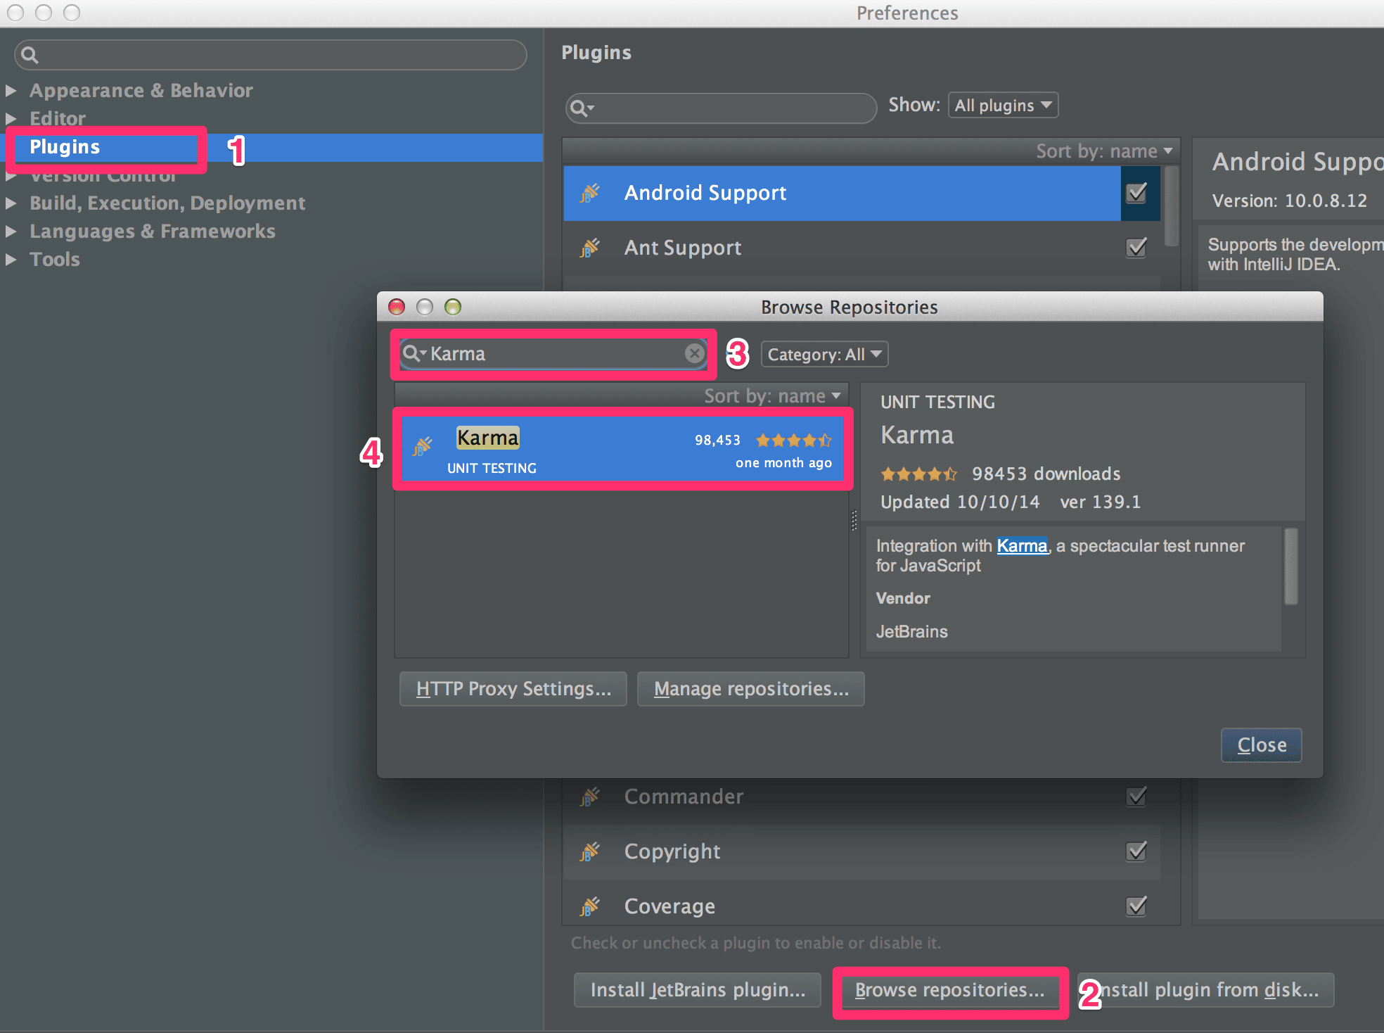
Task: Click the Preferences sidebar search field
Action: click(x=270, y=55)
